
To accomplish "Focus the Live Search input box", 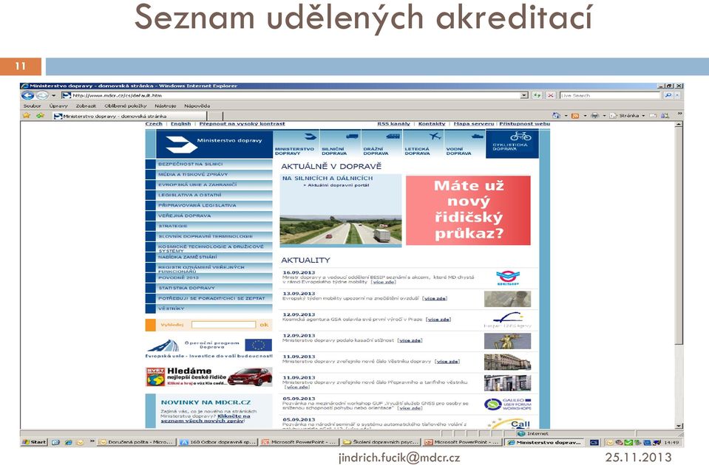I will pyautogui.click(x=610, y=95).
